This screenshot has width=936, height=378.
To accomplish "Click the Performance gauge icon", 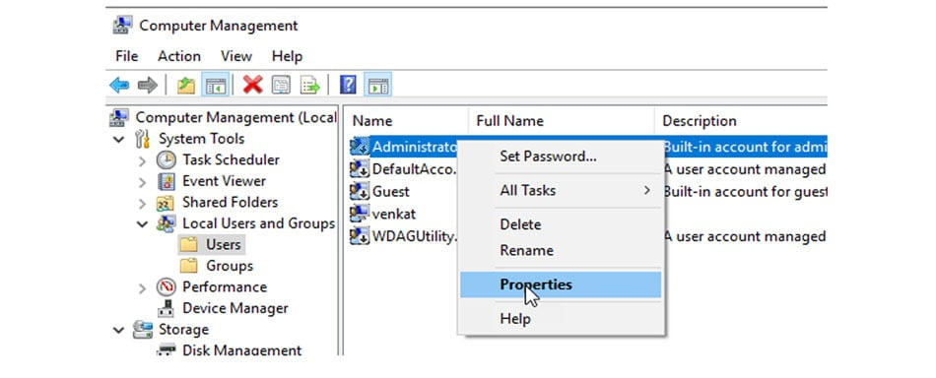I will pyautogui.click(x=166, y=287).
